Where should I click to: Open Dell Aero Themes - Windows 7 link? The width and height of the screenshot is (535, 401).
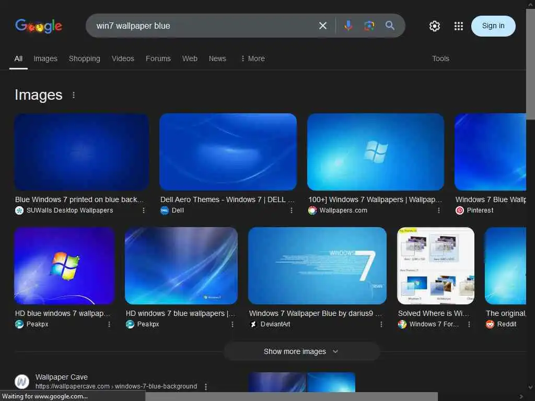227,199
